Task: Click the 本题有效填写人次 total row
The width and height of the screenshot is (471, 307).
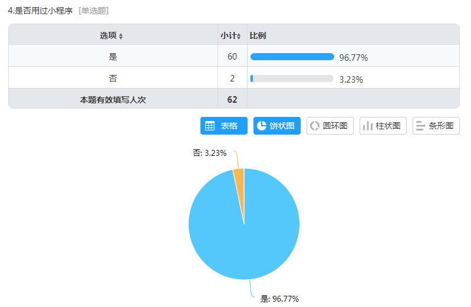Action: coord(113,100)
